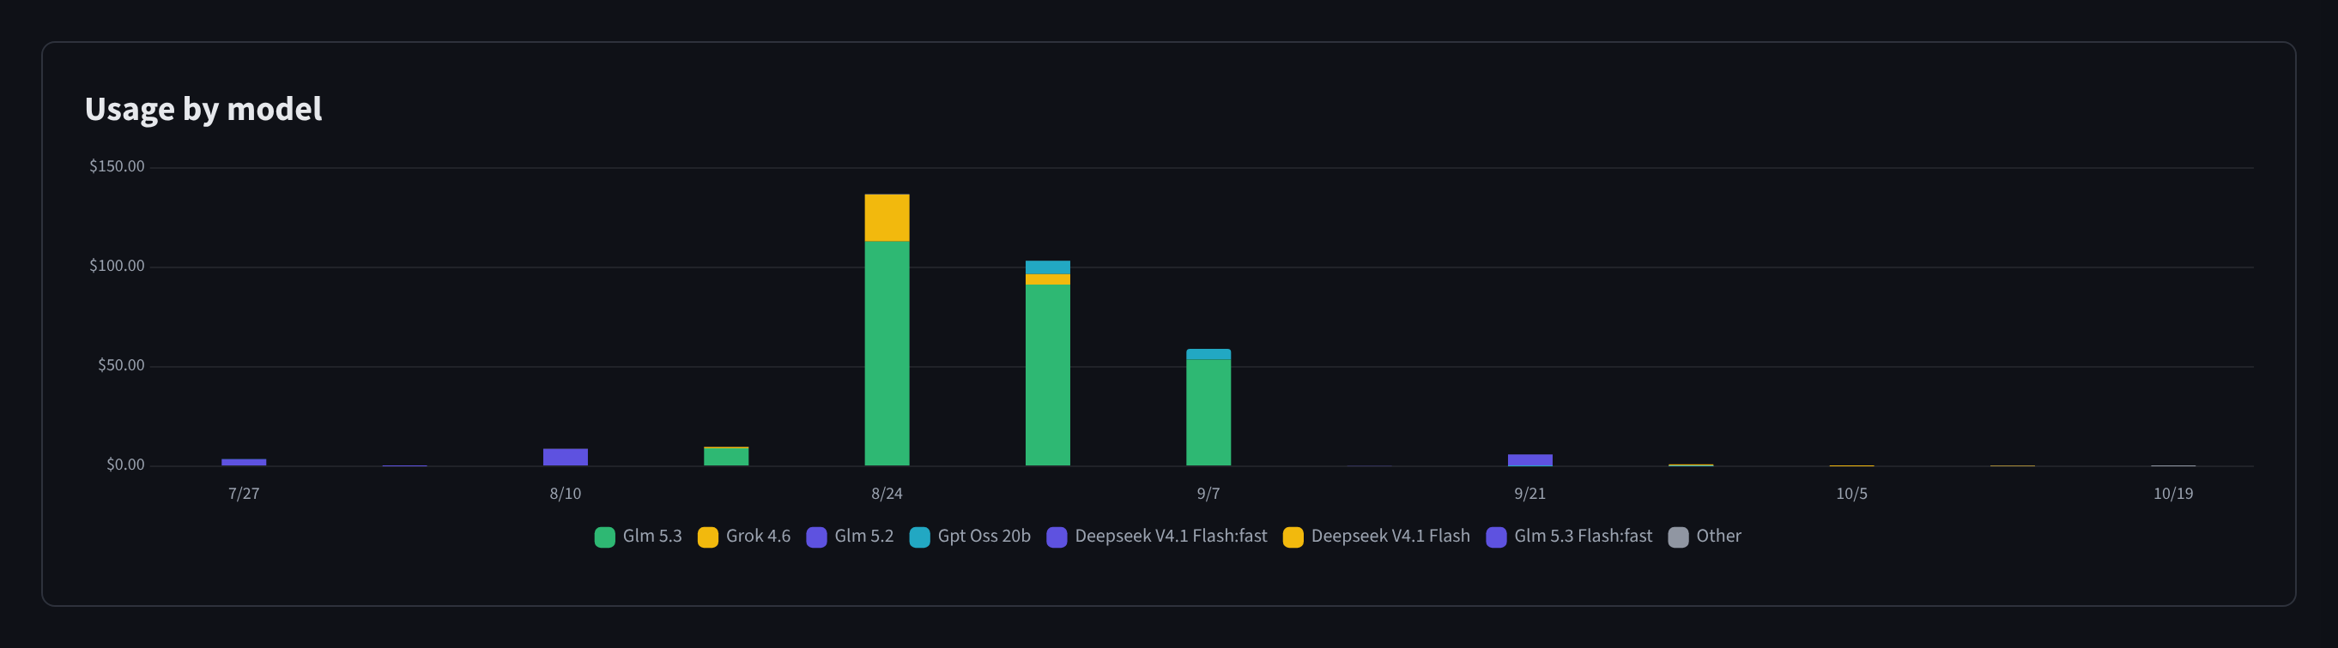Click the yellow Grok 4.6 legend swatch
The height and width of the screenshot is (648, 2338).
[708, 537]
